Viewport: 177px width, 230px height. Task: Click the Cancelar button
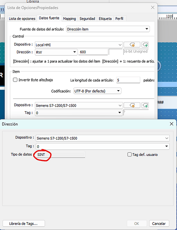point(159,224)
